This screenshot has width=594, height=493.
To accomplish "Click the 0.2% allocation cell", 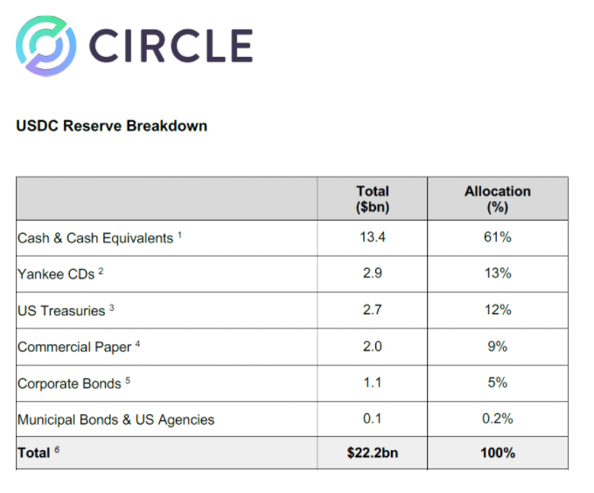I will point(498,419).
